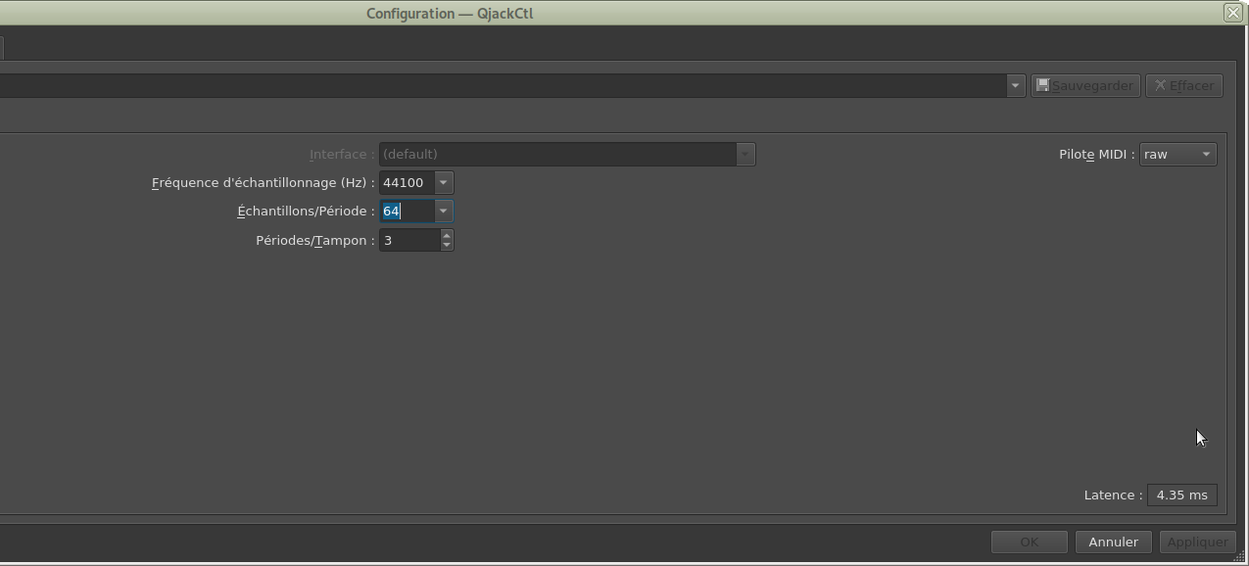Close the Configuration window

pyautogui.click(x=1233, y=13)
